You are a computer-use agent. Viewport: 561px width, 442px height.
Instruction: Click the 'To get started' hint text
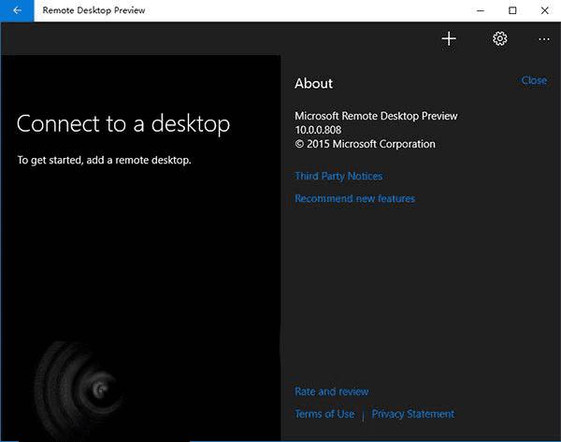(104, 160)
